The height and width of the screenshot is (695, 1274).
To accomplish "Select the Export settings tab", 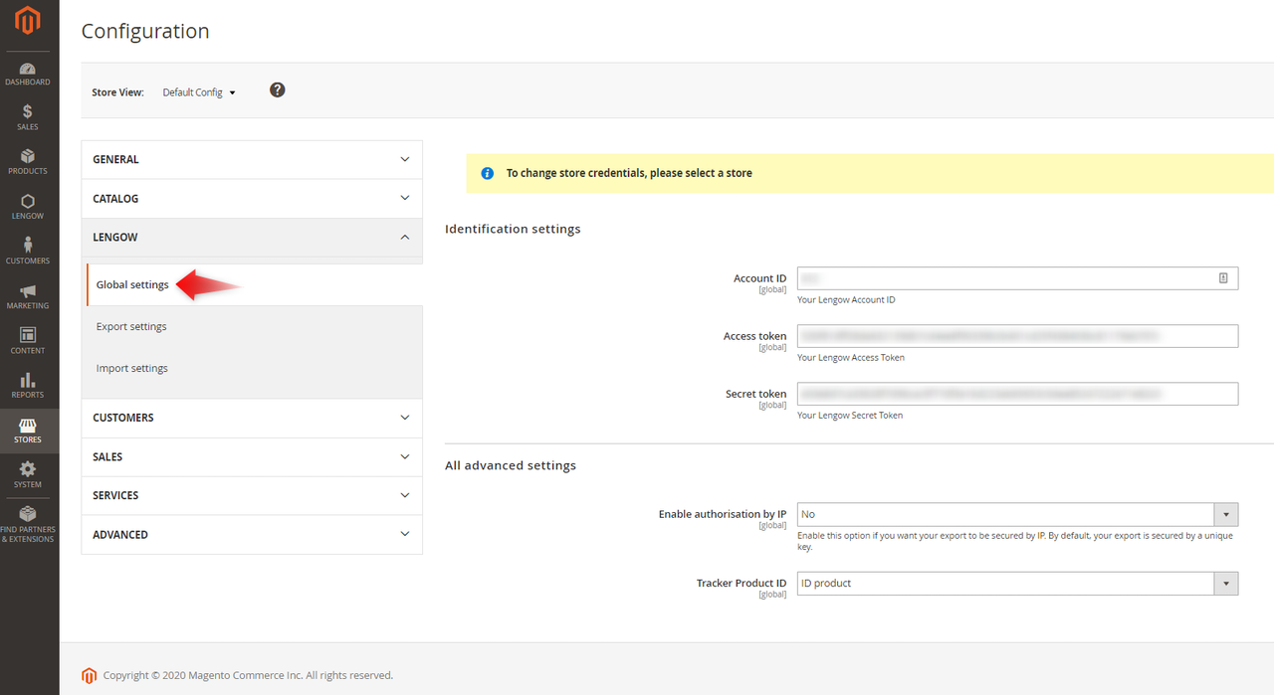I will (x=131, y=327).
